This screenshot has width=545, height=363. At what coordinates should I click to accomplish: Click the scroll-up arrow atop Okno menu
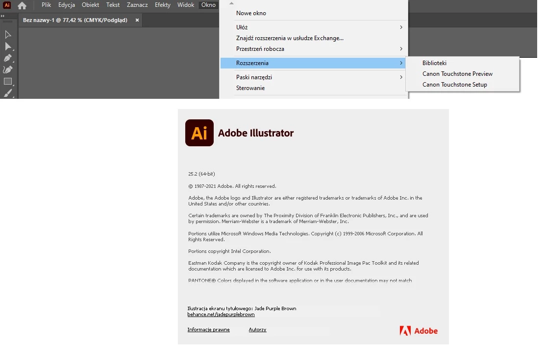tap(231, 3)
